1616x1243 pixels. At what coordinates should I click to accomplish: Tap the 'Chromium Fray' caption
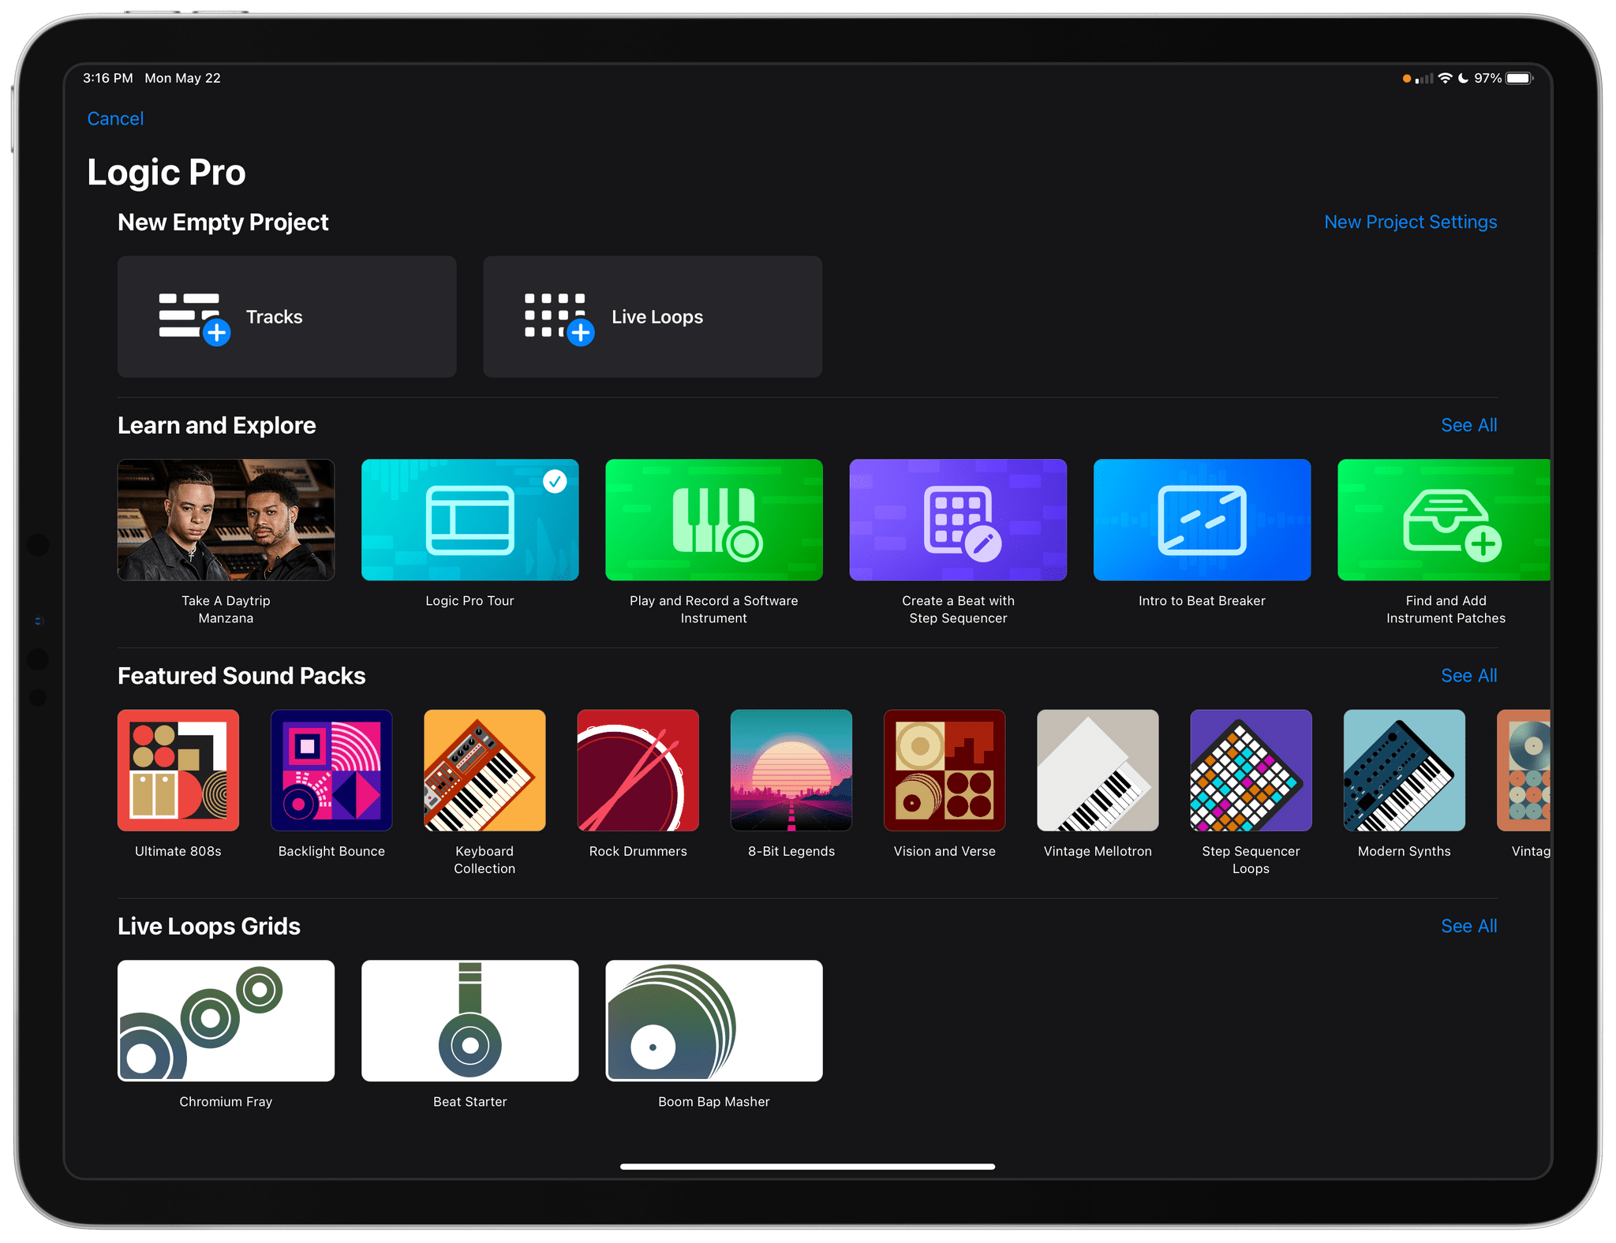click(226, 1102)
